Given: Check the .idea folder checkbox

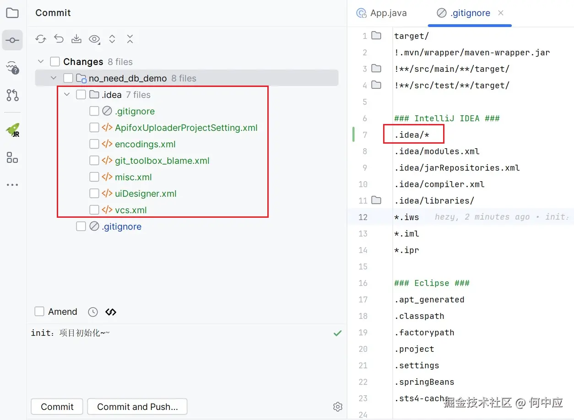Looking at the screenshot, I should click(81, 95).
